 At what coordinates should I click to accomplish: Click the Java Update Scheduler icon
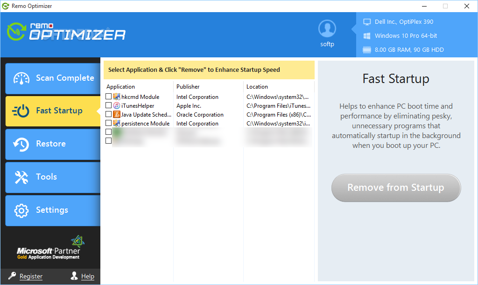point(116,114)
